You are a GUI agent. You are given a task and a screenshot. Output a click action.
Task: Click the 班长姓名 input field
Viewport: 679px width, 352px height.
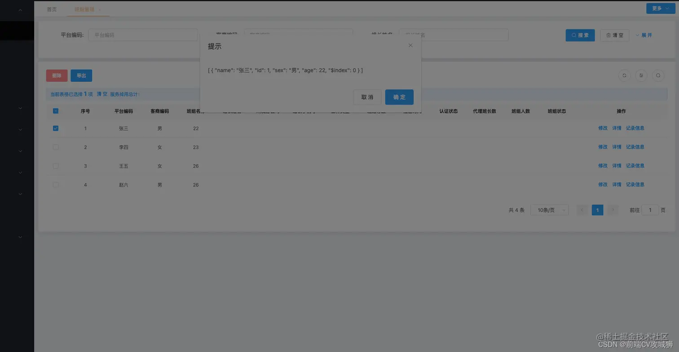tap(454, 35)
